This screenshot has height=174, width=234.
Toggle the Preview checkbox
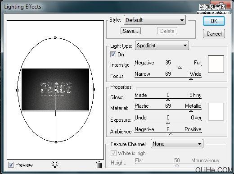coord(11,165)
